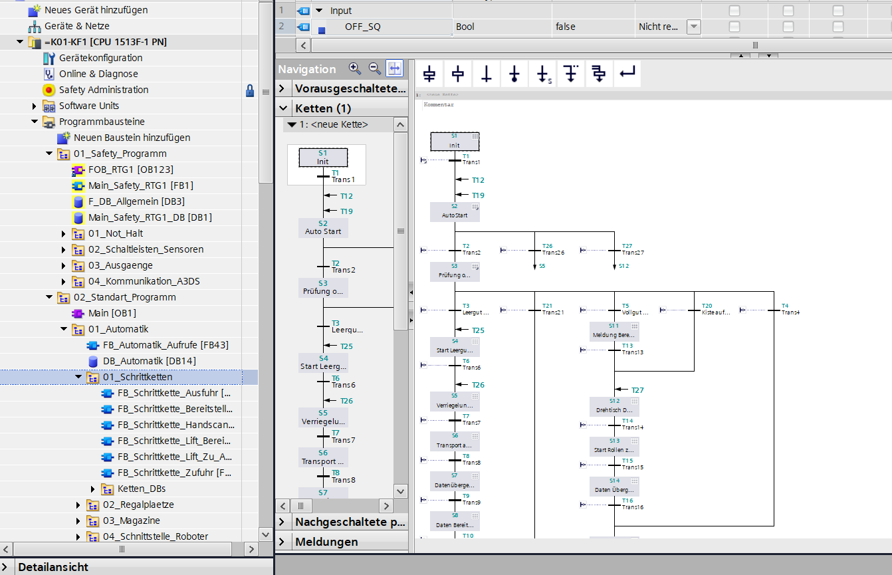Expand the Ketten_DBs folder
The height and width of the screenshot is (575, 892).
(93, 489)
